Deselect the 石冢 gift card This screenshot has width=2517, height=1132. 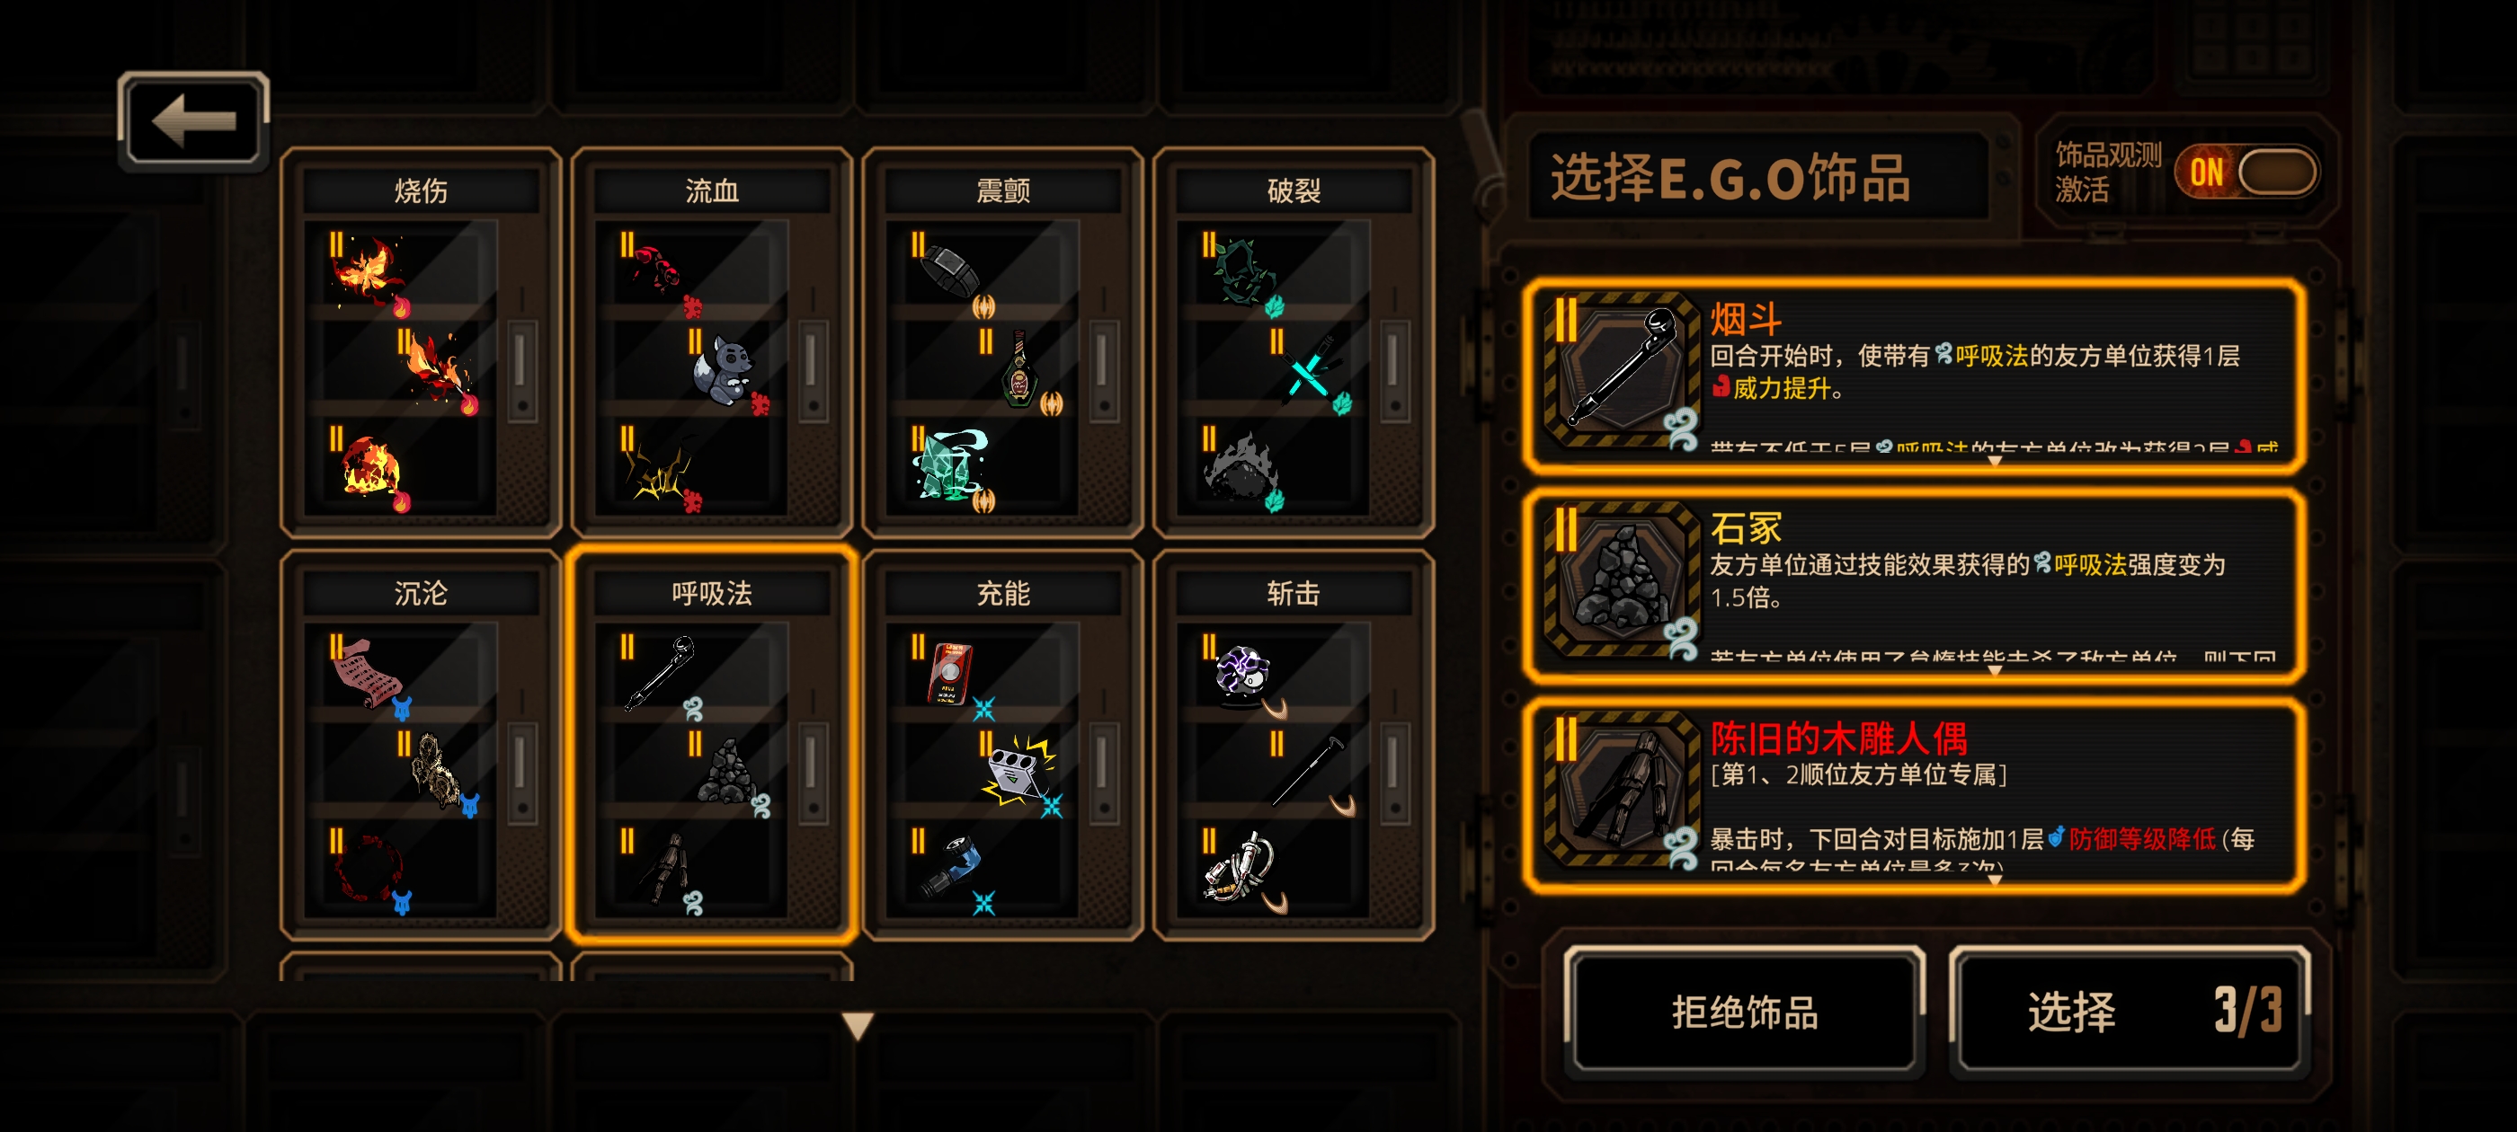coord(1915,584)
